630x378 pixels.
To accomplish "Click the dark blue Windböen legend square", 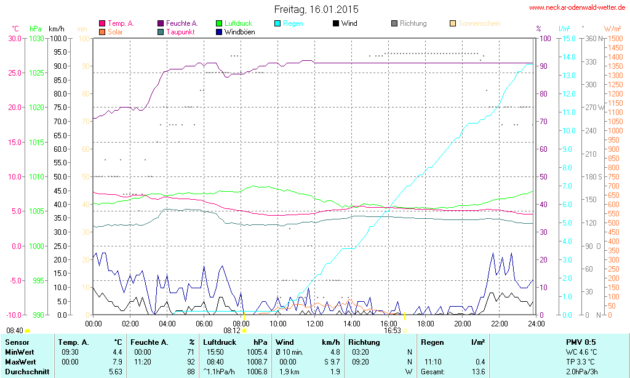I will point(219,31).
